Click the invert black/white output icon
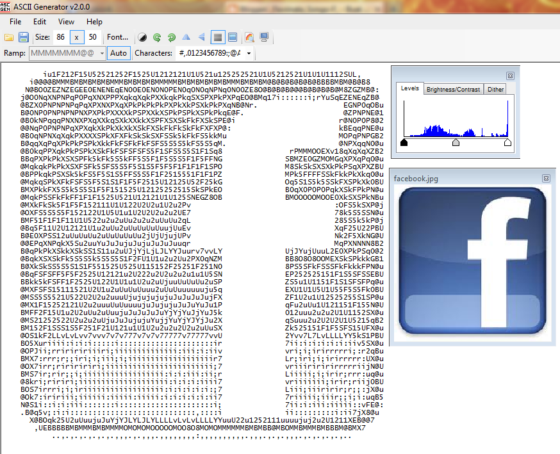Viewport: 560px width, 454px height. 142,37
